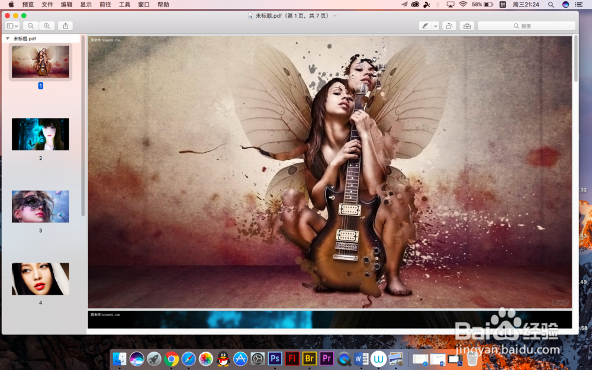
Task: Select page 3 masked woman thumbnail
Action: click(40, 207)
